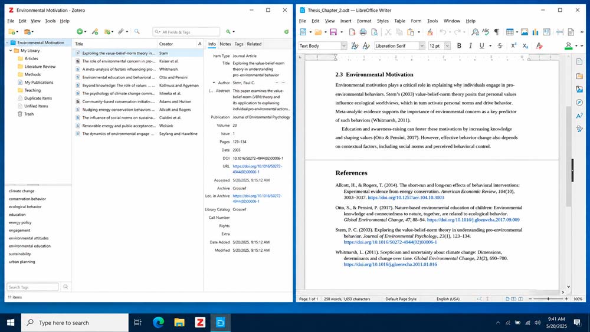The image size is (590, 332).
Task: Open Zotero Tools menu
Action: coord(50,21)
